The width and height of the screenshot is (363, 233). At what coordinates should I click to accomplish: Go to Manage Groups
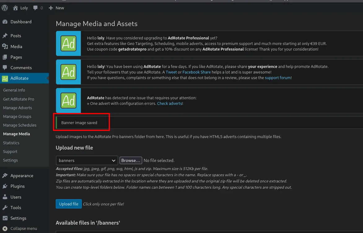point(17,116)
